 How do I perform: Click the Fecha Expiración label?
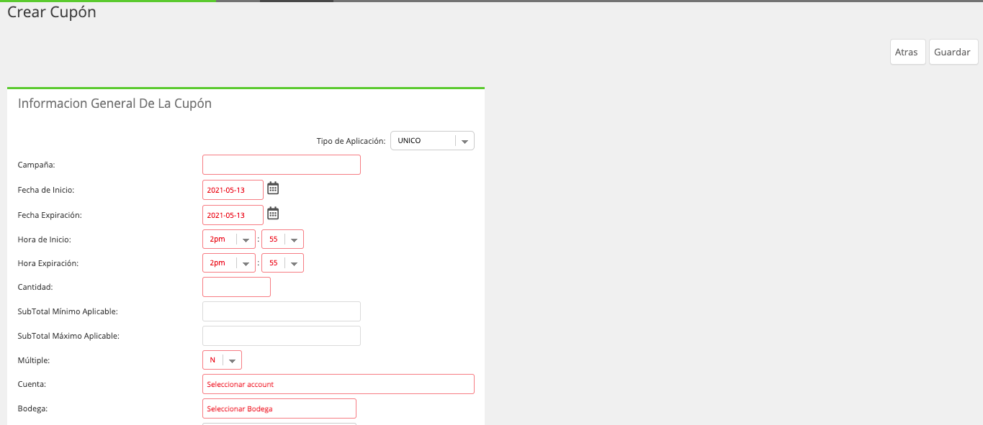point(50,215)
